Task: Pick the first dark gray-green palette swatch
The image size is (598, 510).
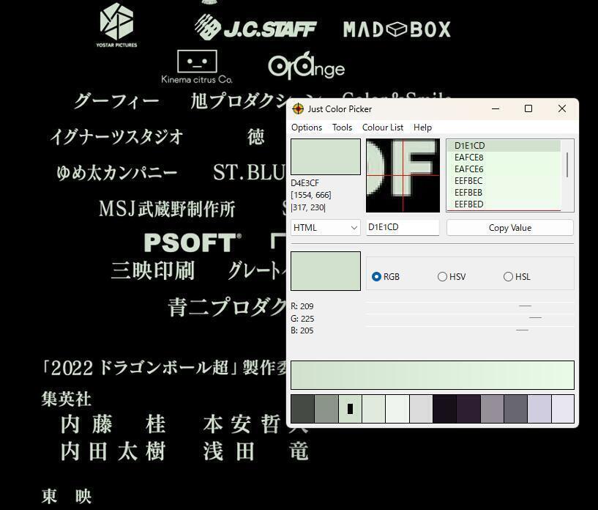Action: click(x=303, y=409)
